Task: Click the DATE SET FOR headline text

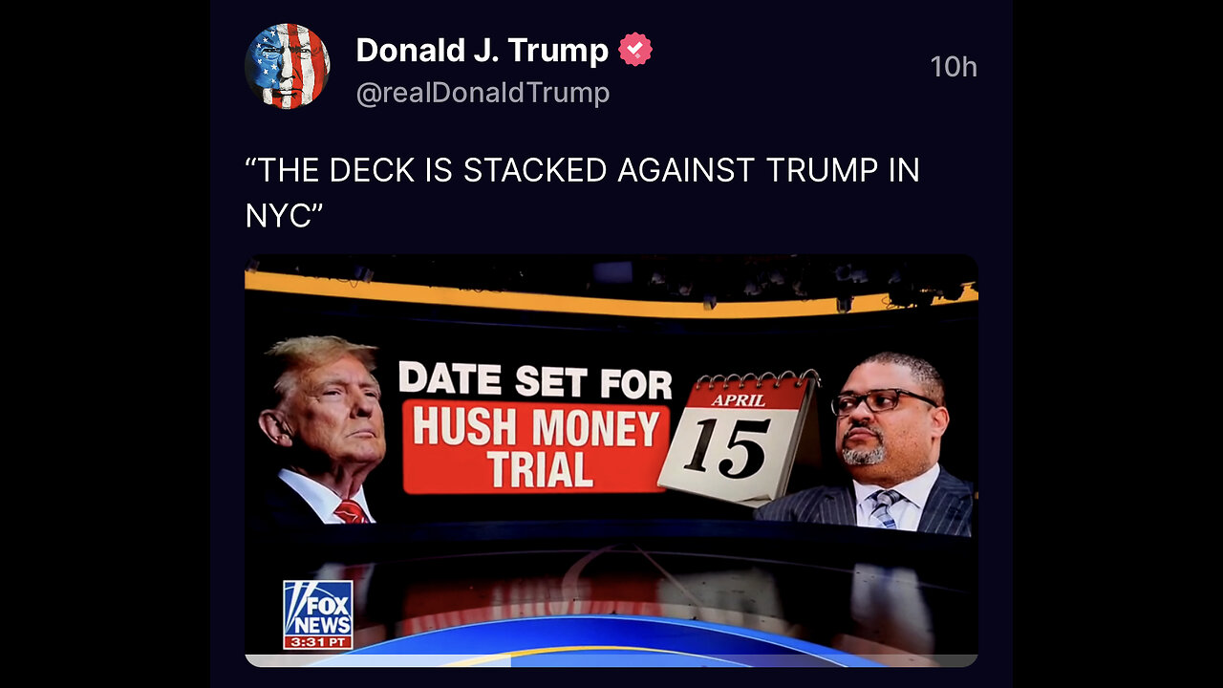Action: 535,380
